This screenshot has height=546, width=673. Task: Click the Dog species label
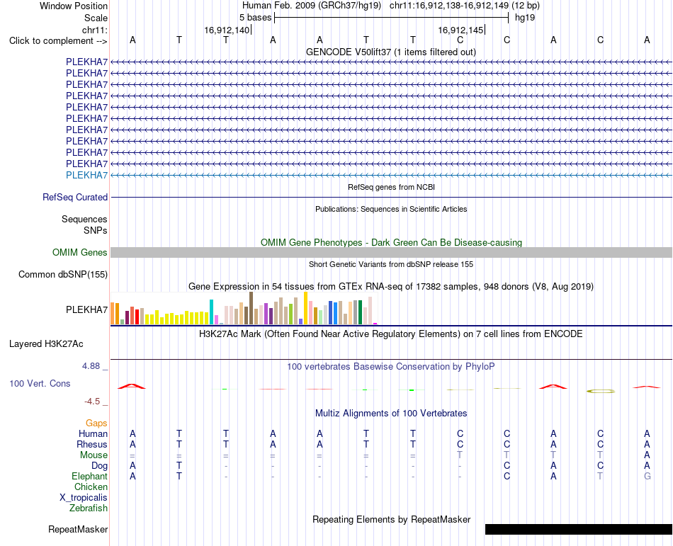99,466
